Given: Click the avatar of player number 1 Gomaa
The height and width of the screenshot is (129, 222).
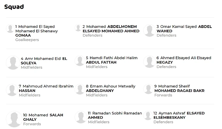Looking at the screenshot, I should [x=10, y=29].
